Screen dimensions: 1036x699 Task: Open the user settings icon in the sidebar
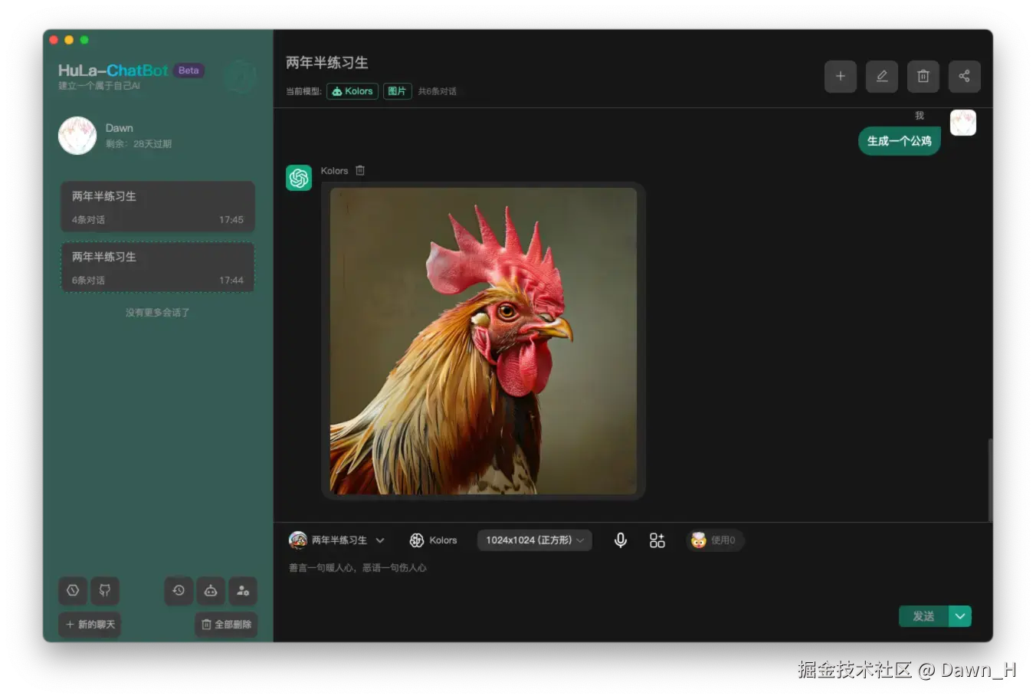click(243, 590)
